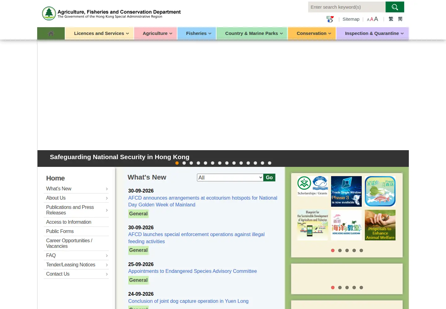Viewport: 446px width, 309px height.
Task: Open Hong Kong Marine Classroom tile
Action: pyautogui.click(x=346, y=225)
